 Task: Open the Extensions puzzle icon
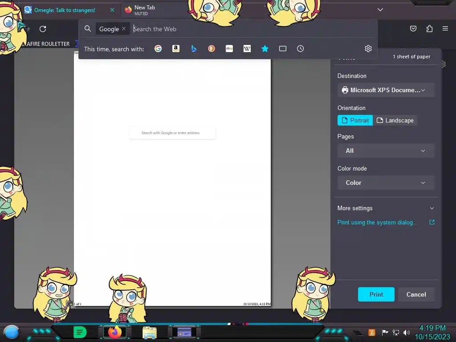[x=429, y=28]
